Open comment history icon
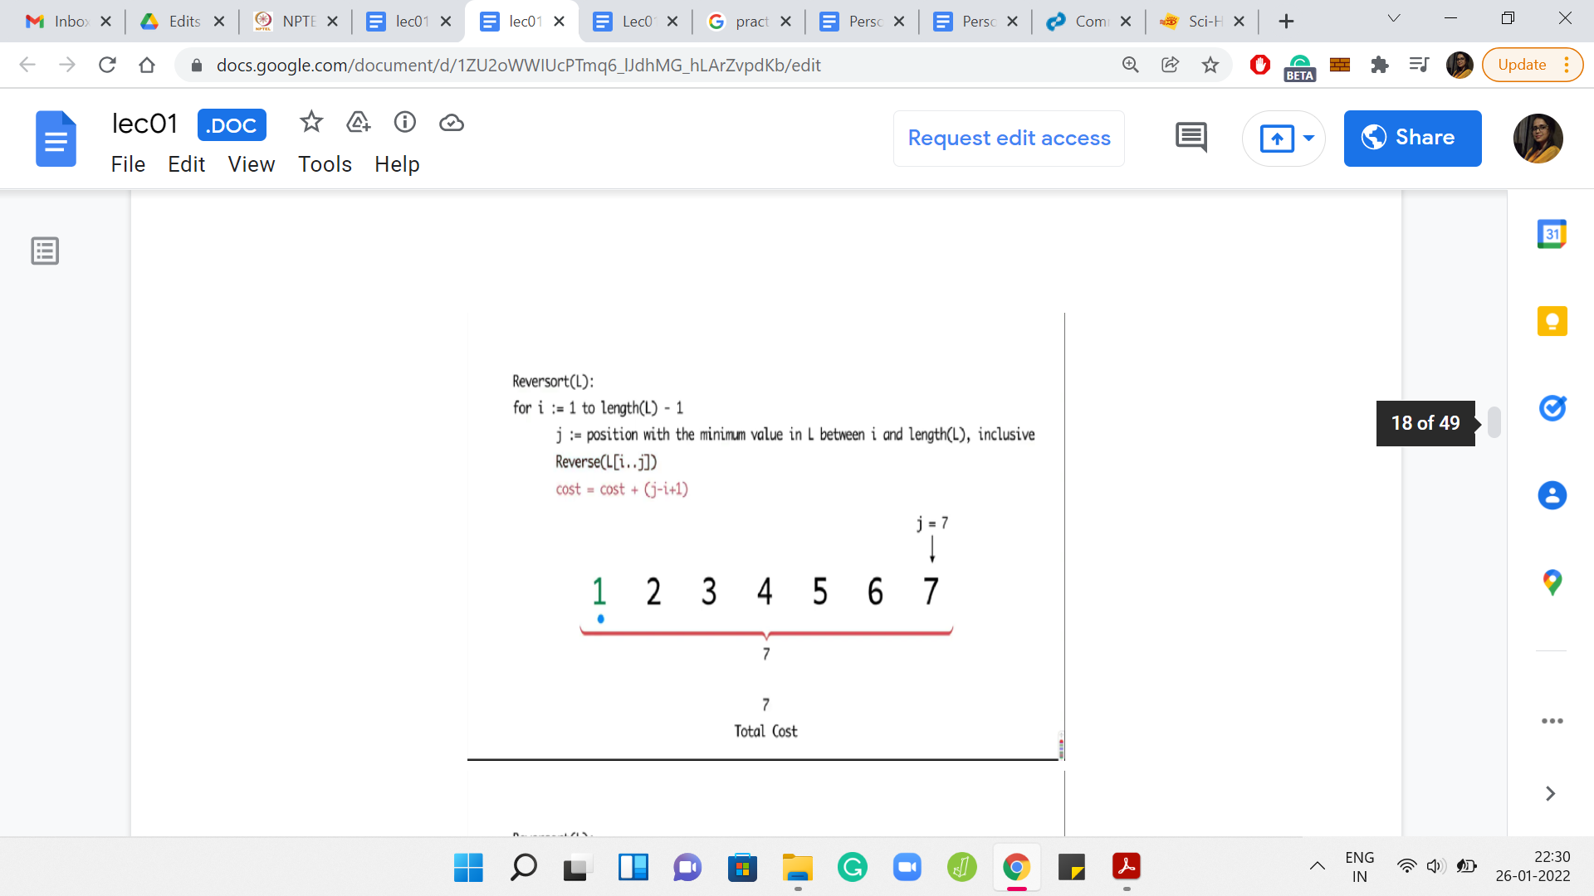Viewport: 1594px width, 896px height. click(1191, 138)
